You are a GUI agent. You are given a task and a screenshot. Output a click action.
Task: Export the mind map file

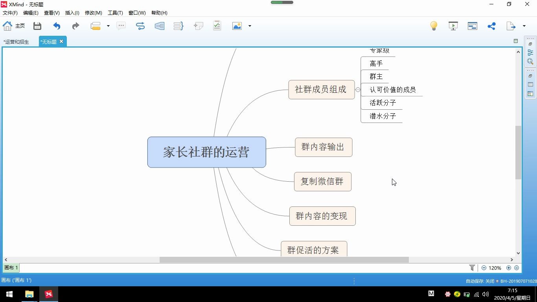511,26
